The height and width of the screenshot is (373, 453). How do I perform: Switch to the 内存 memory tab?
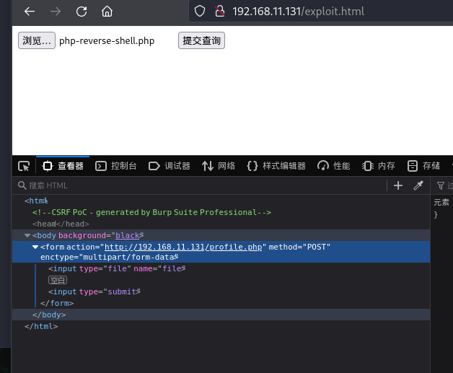click(379, 166)
